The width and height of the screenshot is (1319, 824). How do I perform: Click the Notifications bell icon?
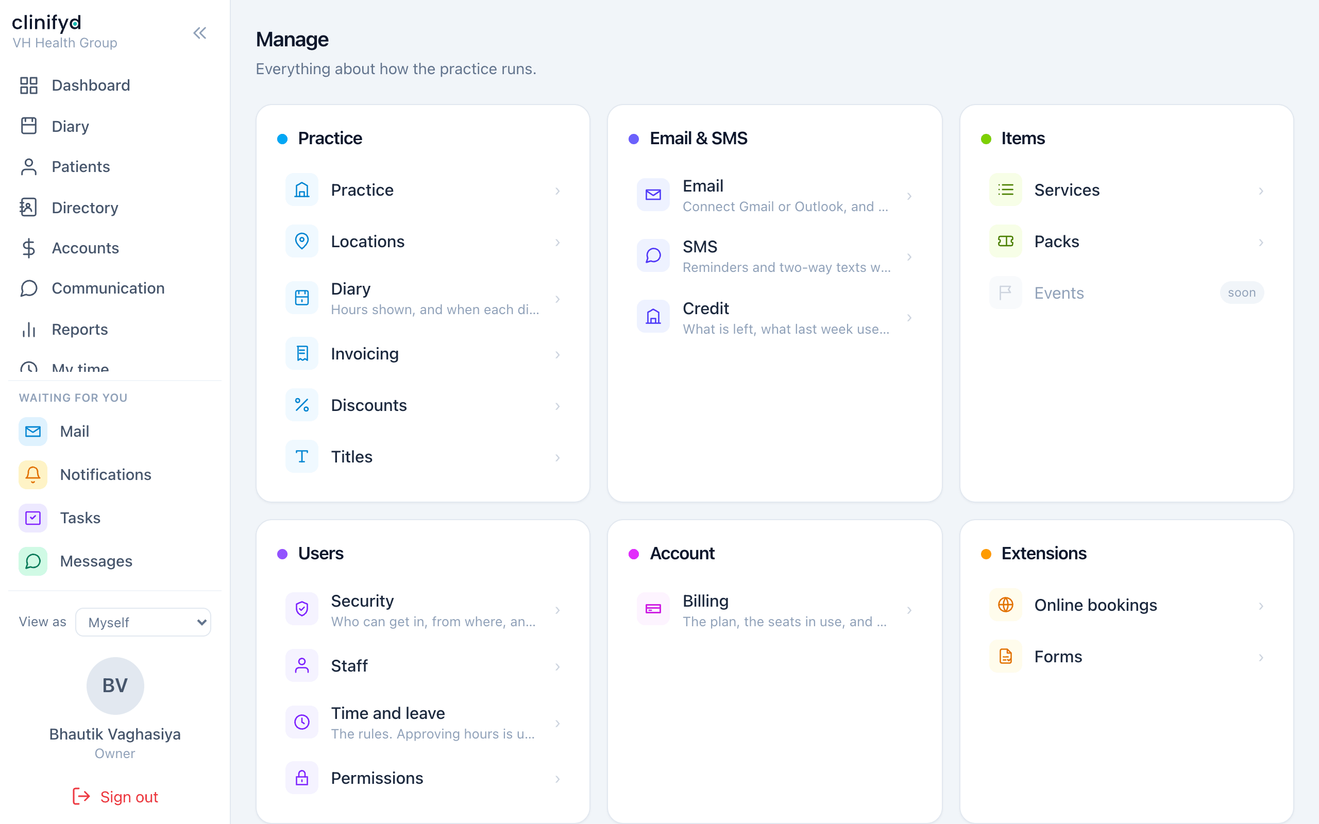click(x=32, y=475)
